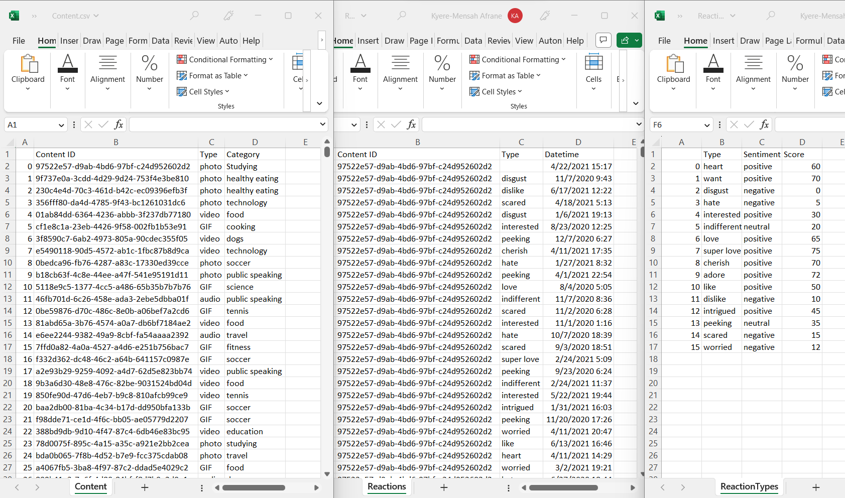Expand Format as Table in Content.csv window
The height and width of the screenshot is (498, 845).
212,75
